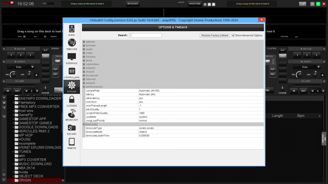The image size is (328, 184).
Task: Click the Length column header
Action: [x=278, y=116]
